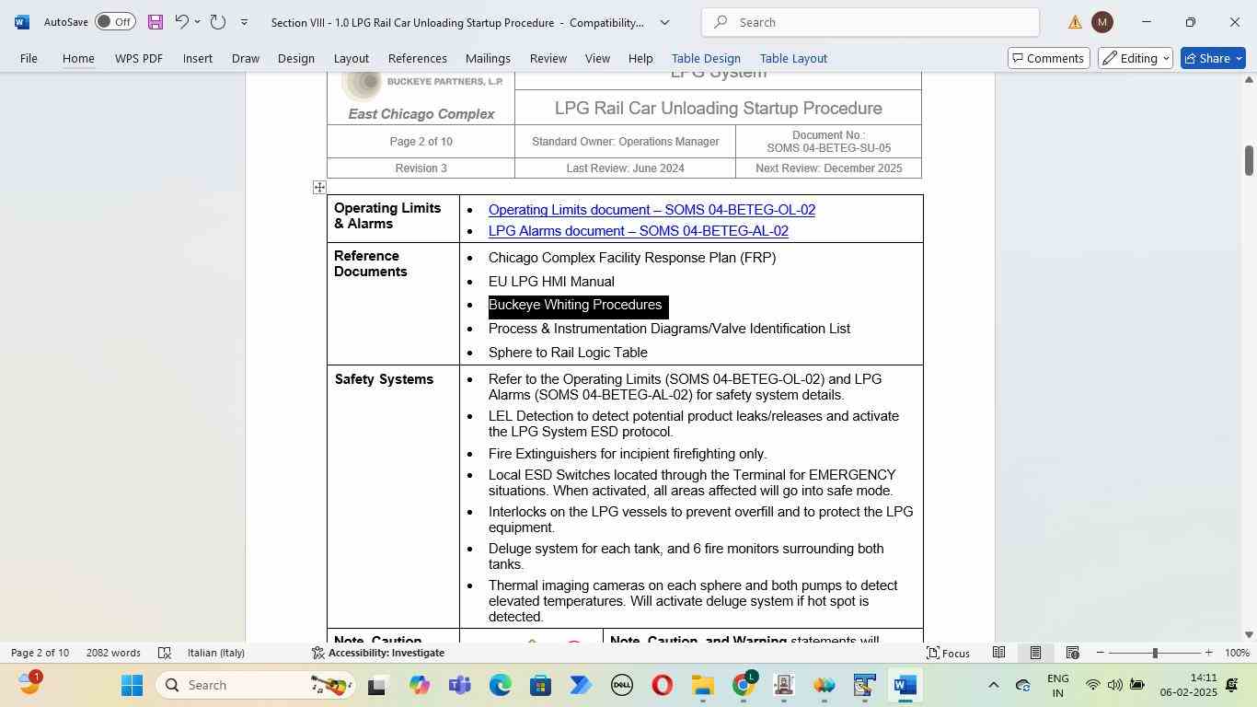
Task: Open the Operating Limits document hyperlink
Action: coord(651,210)
